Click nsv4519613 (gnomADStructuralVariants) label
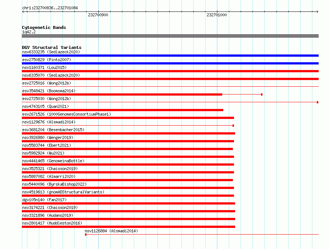329x249 pixels. [63, 192]
